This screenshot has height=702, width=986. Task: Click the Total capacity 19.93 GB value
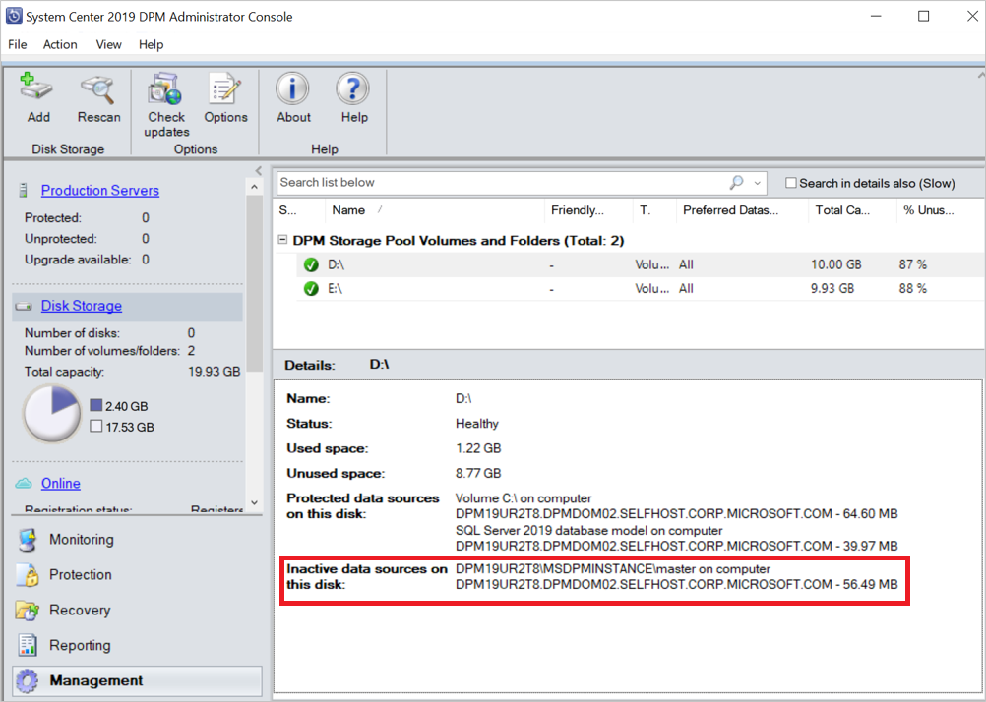(x=214, y=372)
